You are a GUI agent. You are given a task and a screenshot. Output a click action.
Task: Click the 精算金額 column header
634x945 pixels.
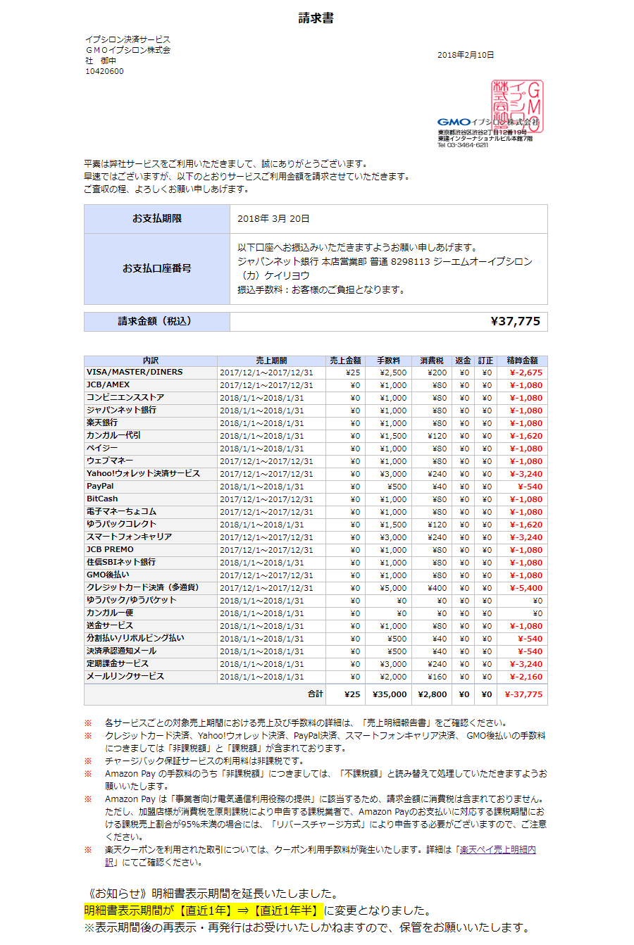click(x=522, y=361)
